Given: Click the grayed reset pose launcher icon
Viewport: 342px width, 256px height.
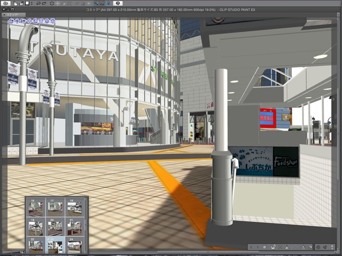Looking at the screenshot, I should [x=296, y=247].
